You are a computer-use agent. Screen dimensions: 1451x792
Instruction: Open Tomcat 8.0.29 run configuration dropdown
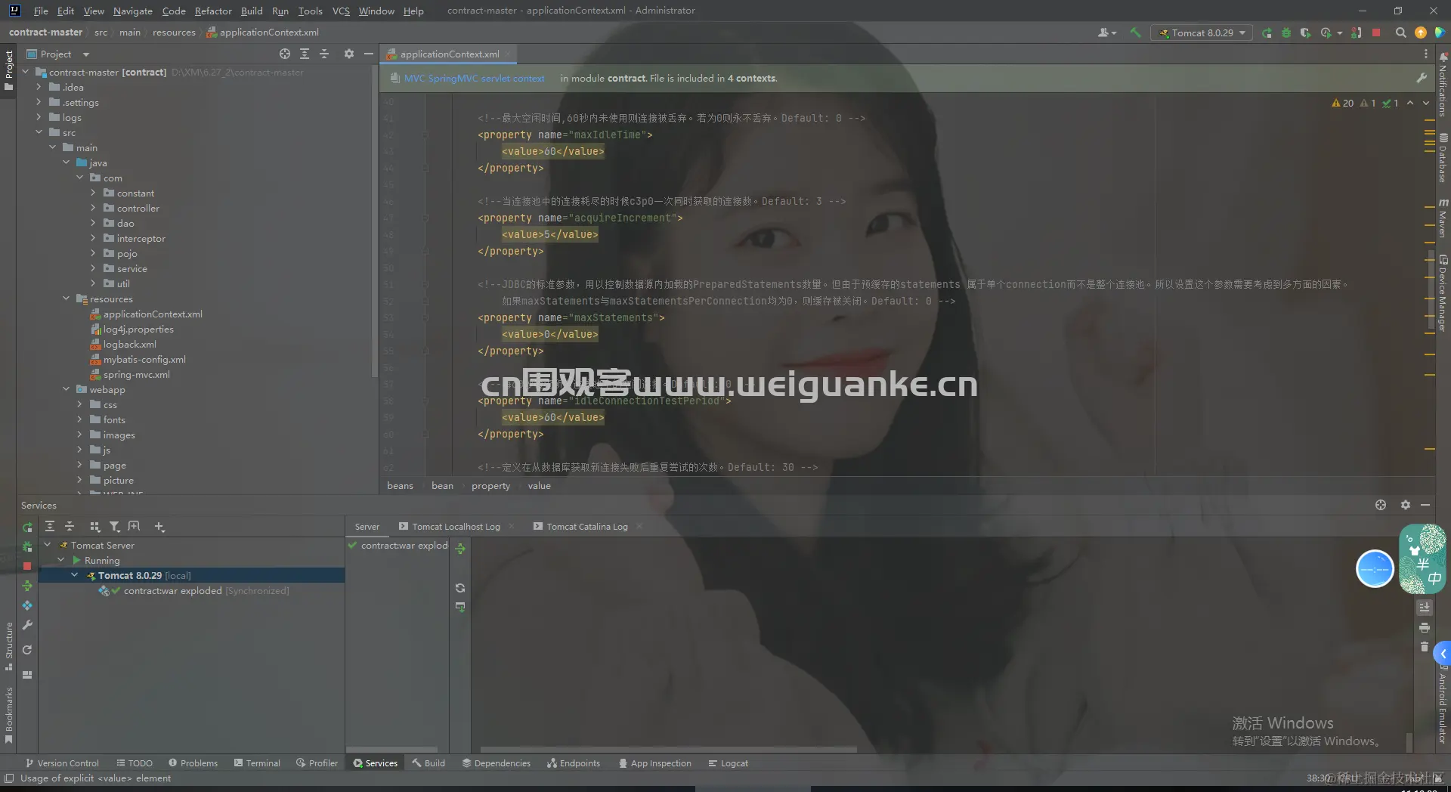tap(1202, 32)
